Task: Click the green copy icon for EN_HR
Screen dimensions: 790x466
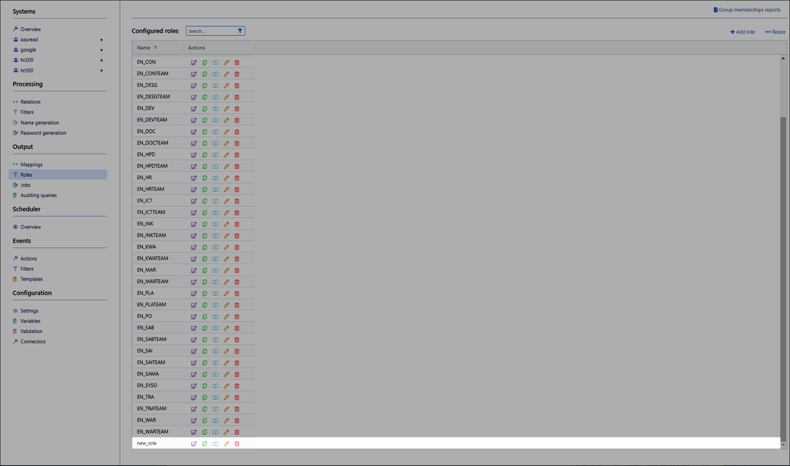Action: [204, 178]
